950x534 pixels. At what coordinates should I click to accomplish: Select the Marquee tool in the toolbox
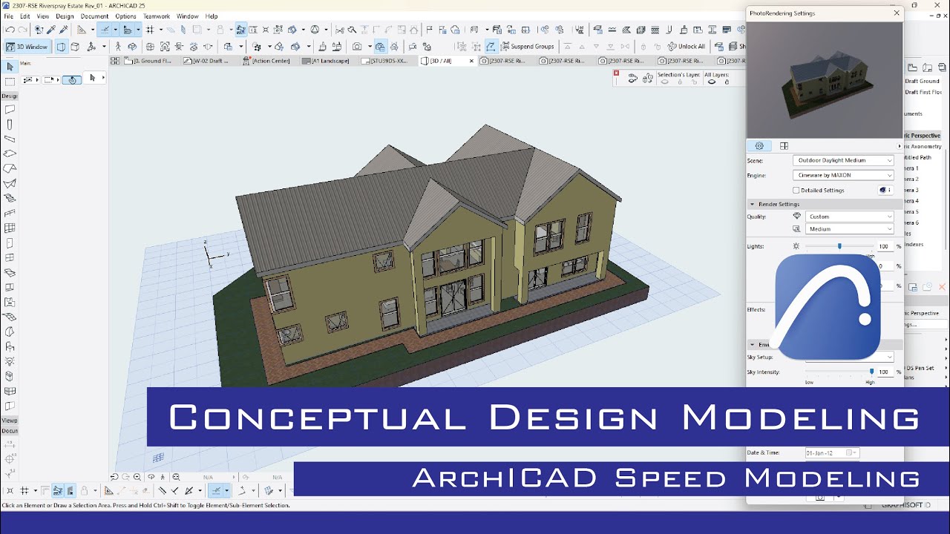tap(10, 81)
